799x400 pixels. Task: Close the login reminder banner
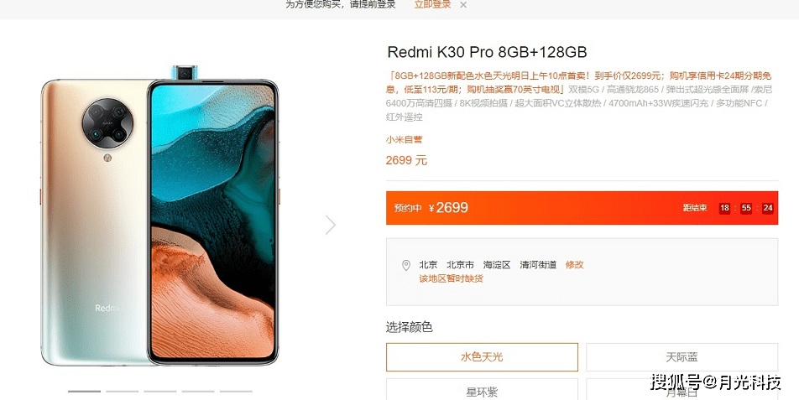click(x=462, y=4)
